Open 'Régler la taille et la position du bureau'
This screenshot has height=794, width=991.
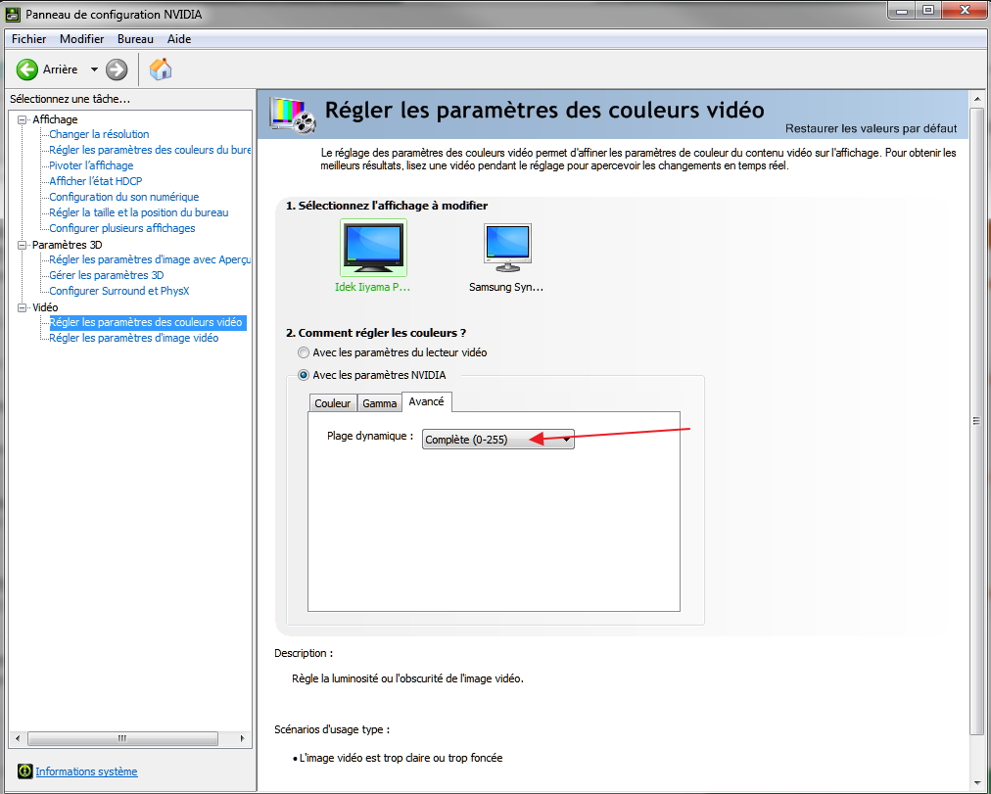coord(139,212)
